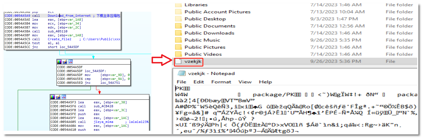This screenshot has height=138, width=422.
Task: Click the Download_from_internet call in disassembly
Action: tap(69, 16)
